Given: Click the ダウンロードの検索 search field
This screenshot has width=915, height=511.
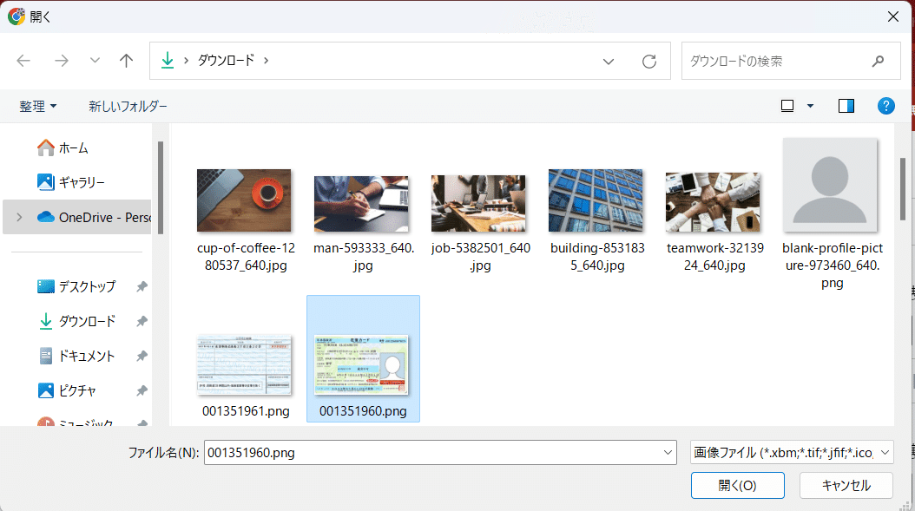Looking at the screenshot, I should [777, 62].
